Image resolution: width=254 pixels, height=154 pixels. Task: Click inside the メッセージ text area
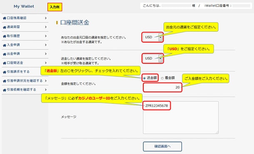181,118
